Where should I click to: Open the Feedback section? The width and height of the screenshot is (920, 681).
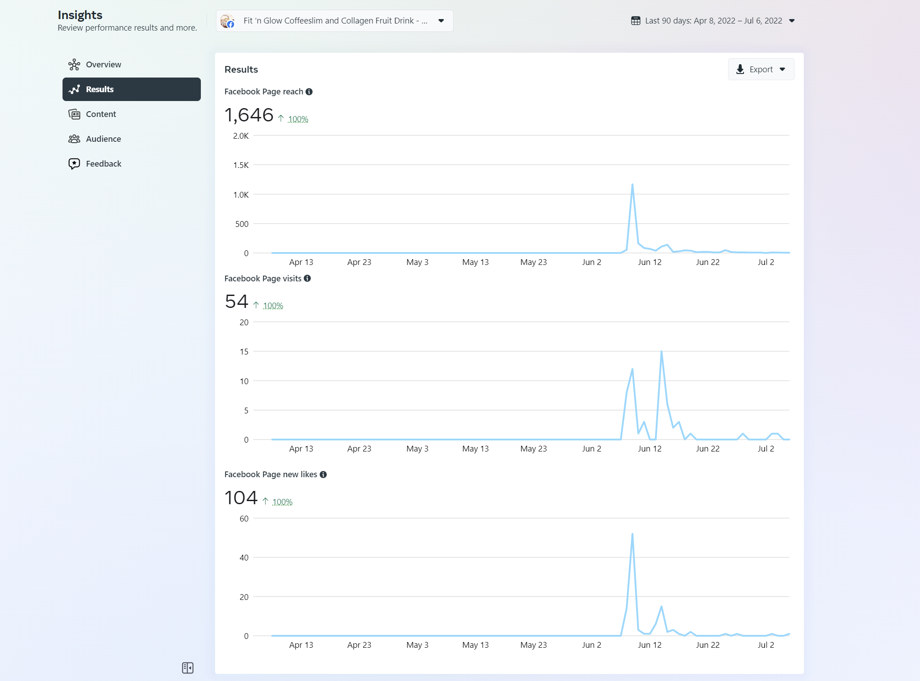(x=132, y=164)
